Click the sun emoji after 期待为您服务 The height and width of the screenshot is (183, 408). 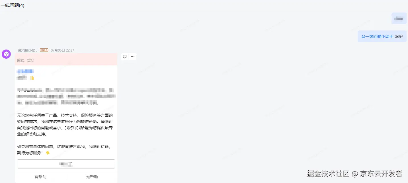point(48,153)
